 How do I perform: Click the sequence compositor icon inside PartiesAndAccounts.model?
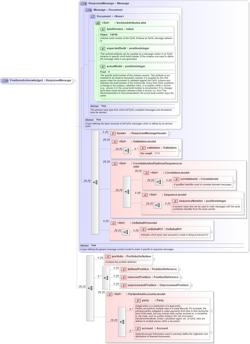pos(122,322)
